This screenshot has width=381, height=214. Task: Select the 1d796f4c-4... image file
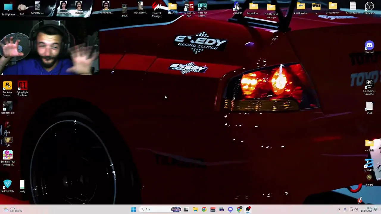coord(37,8)
